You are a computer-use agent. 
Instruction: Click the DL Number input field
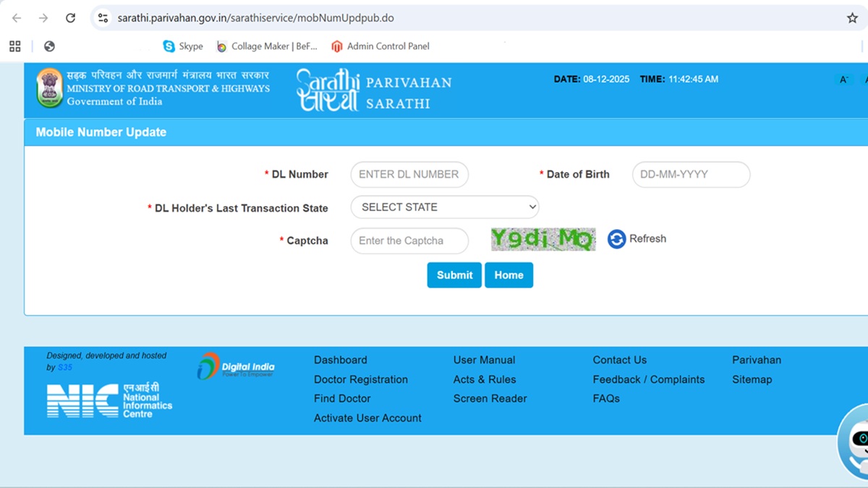(x=409, y=174)
